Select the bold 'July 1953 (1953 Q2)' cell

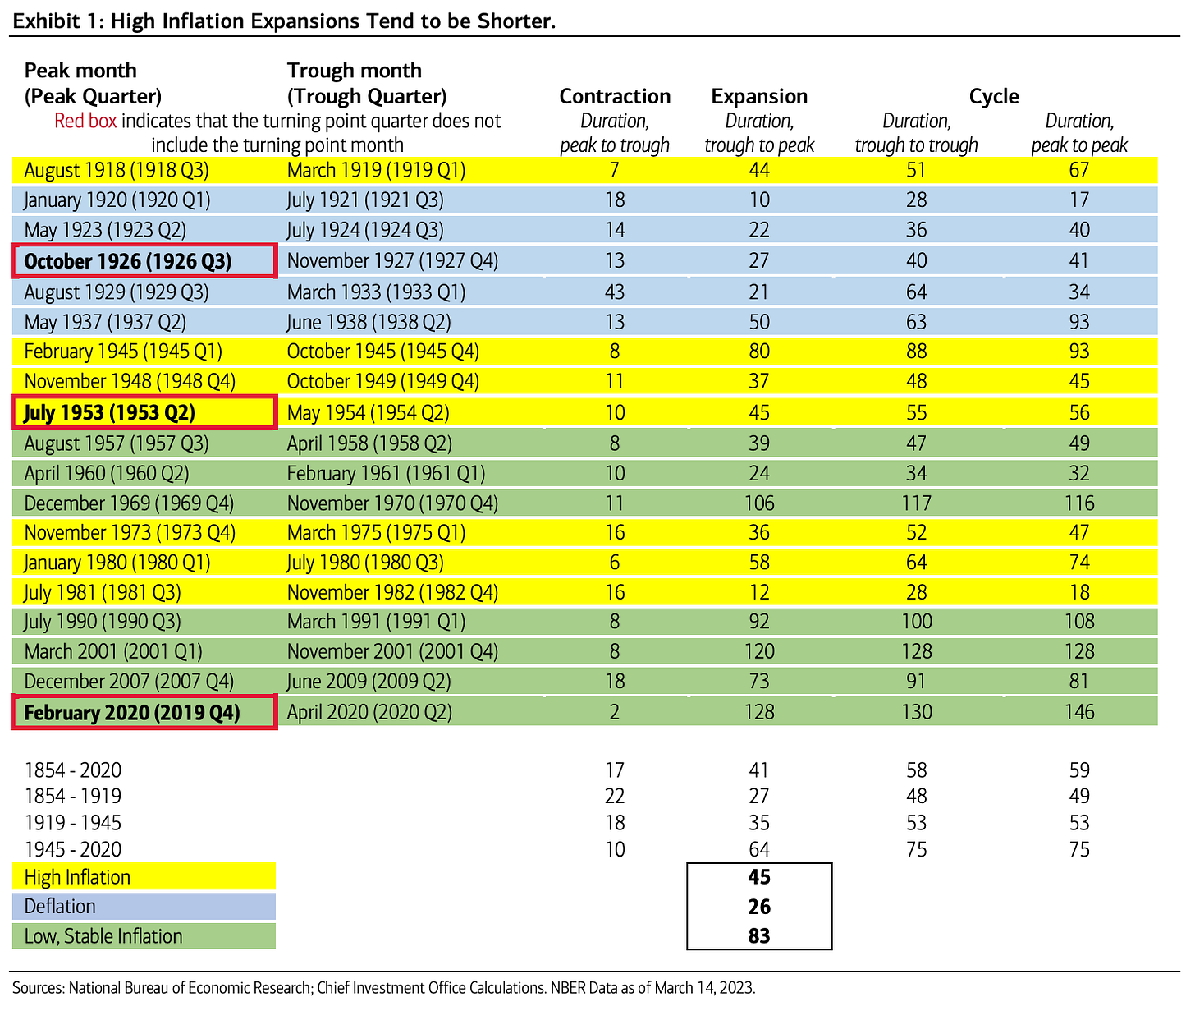pos(144,412)
